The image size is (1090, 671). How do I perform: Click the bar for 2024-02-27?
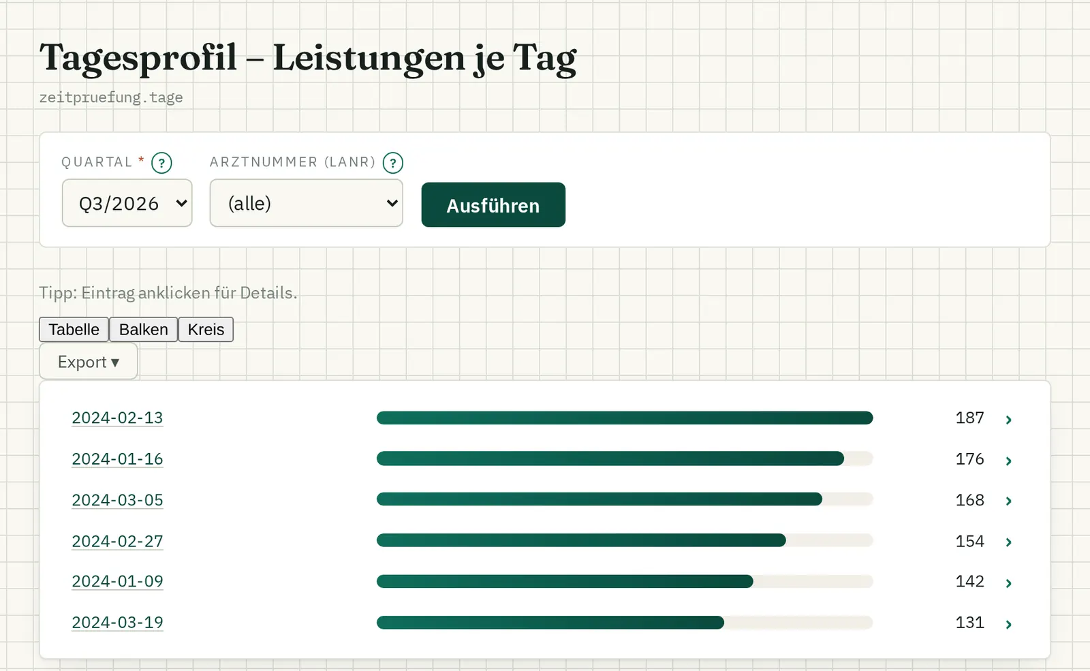coord(581,540)
